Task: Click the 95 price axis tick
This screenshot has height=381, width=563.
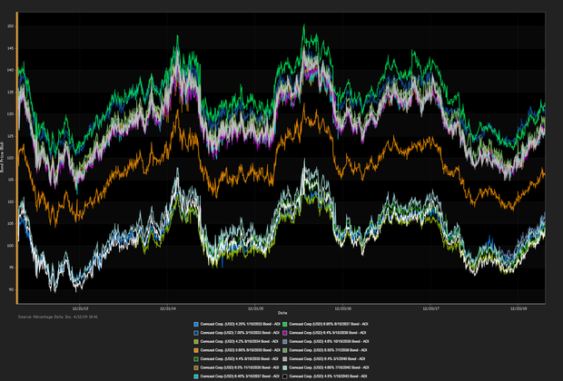Action: (11, 268)
